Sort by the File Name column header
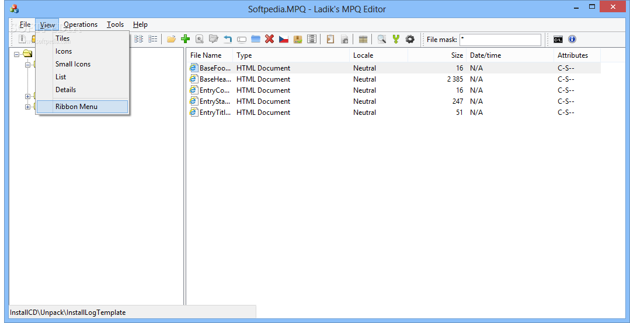 210,55
